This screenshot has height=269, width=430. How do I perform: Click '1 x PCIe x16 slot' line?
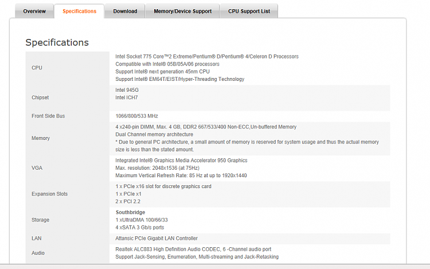pyautogui.click(x=163, y=186)
